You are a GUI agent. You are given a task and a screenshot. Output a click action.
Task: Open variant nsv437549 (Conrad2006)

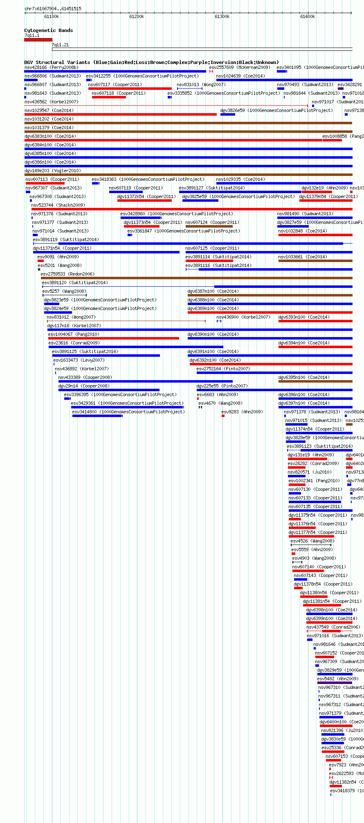tap(333, 627)
